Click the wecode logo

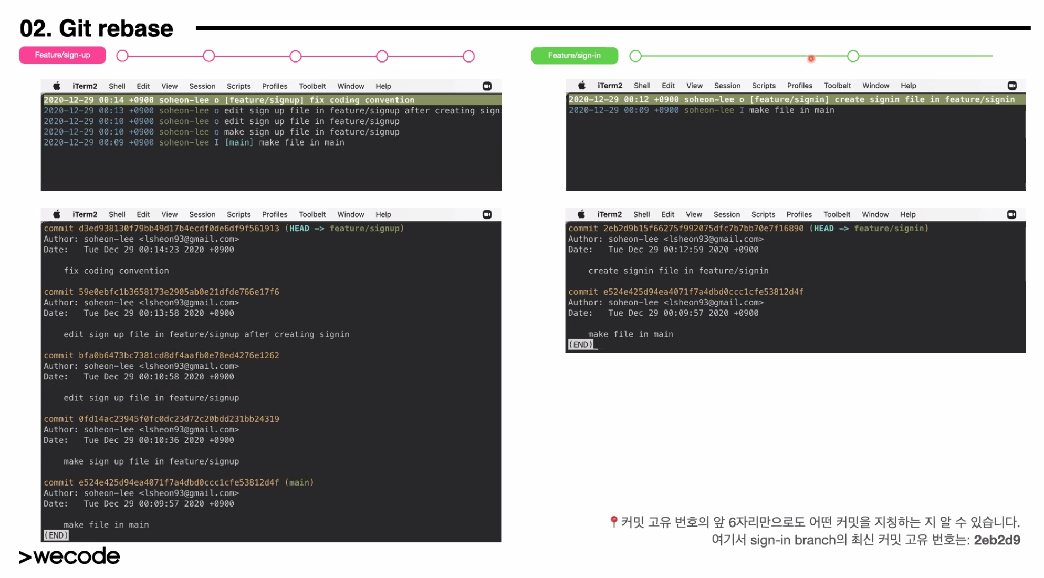[x=69, y=556]
